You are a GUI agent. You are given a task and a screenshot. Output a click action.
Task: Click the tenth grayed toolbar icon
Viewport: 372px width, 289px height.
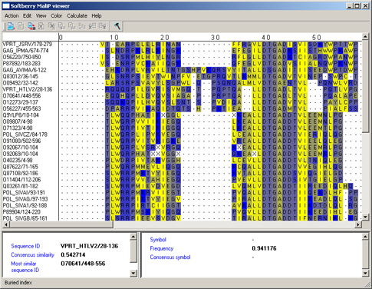pos(102,26)
